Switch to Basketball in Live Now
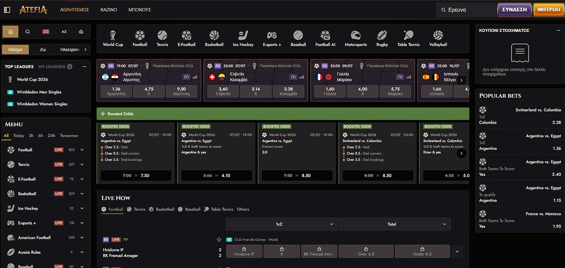 162,210
